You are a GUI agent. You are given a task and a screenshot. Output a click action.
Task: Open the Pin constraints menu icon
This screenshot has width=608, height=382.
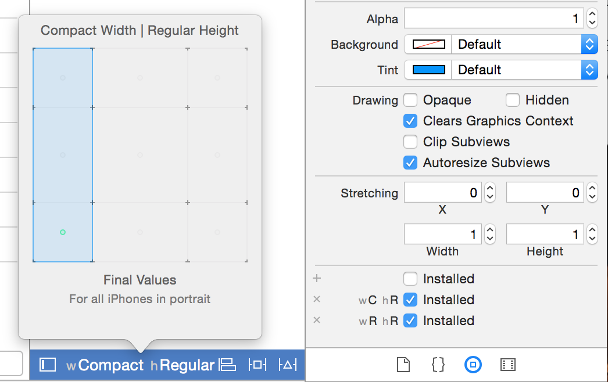click(257, 365)
